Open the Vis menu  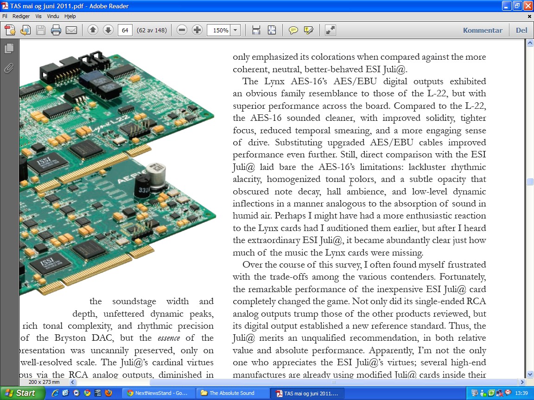[x=38, y=16]
